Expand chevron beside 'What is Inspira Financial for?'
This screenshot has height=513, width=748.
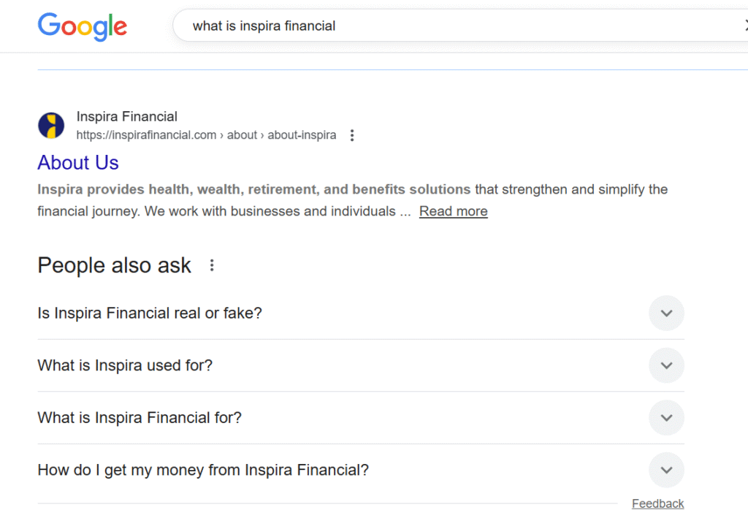click(666, 418)
